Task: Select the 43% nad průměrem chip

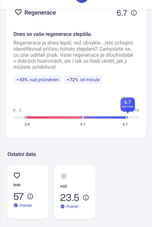Action: point(38,80)
